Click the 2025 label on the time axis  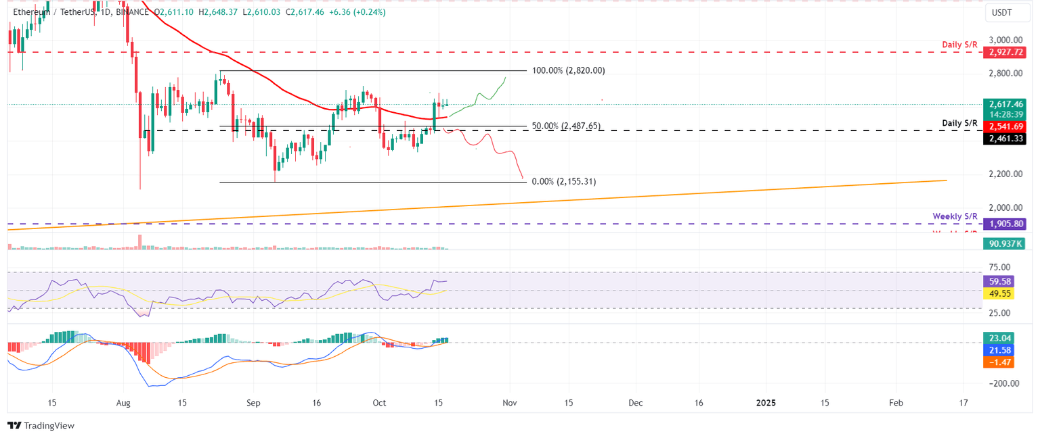point(765,402)
